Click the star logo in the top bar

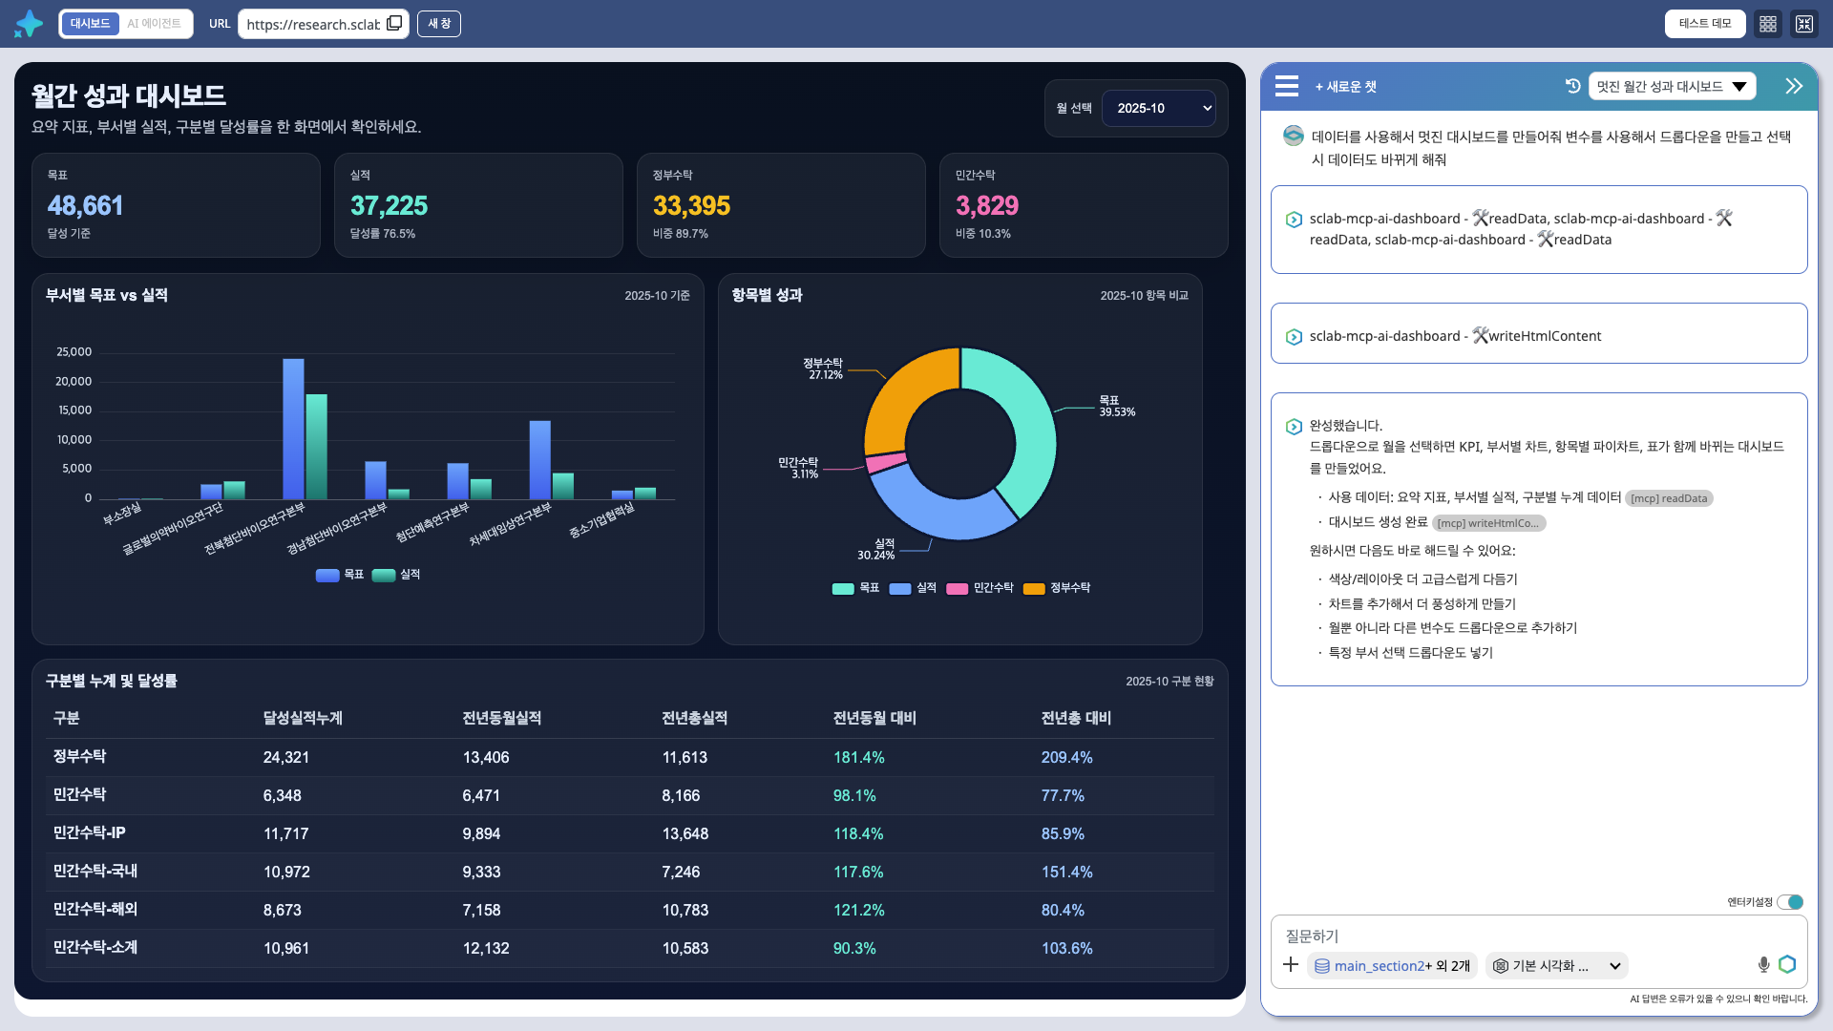tap(29, 24)
